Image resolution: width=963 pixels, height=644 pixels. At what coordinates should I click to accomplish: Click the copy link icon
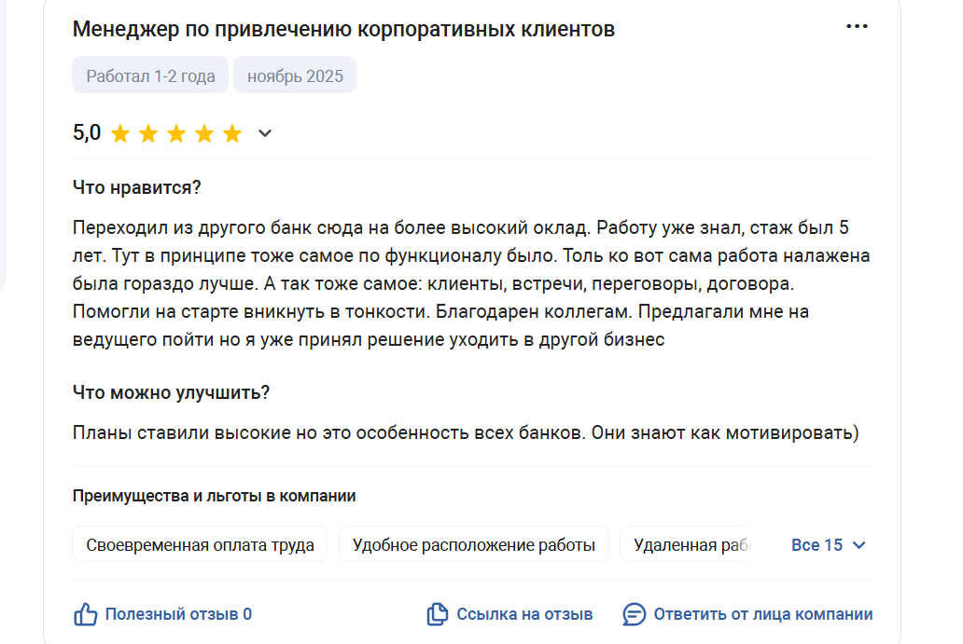tap(437, 614)
